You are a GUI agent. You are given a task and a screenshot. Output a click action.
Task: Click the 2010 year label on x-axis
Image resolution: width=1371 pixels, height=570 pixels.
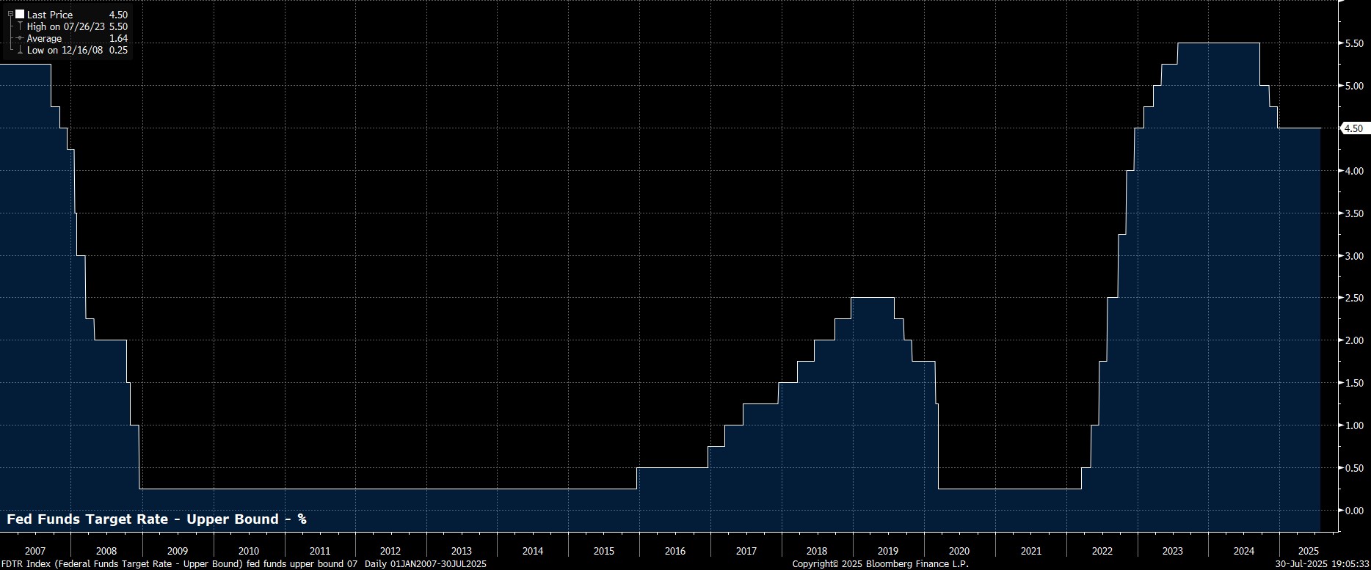249,551
